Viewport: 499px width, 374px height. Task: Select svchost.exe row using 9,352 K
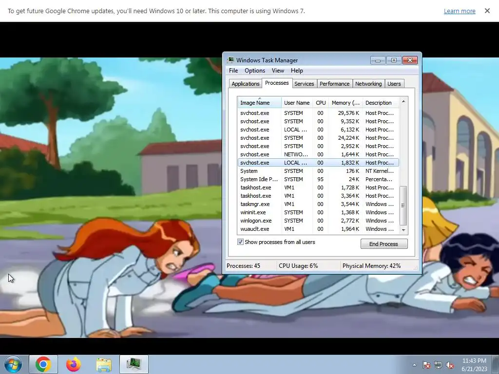point(318,121)
